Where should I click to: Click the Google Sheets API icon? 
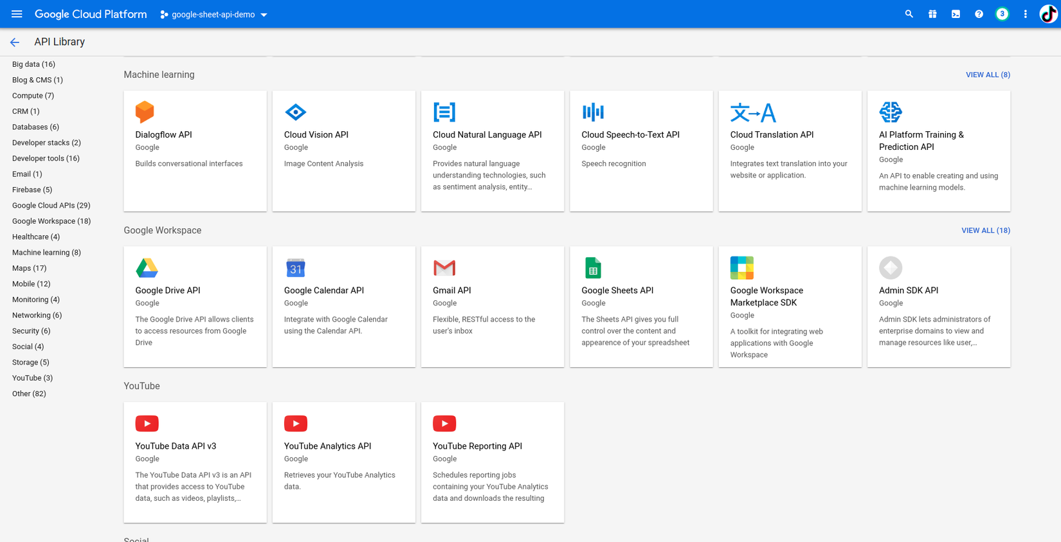coord(593,267)
